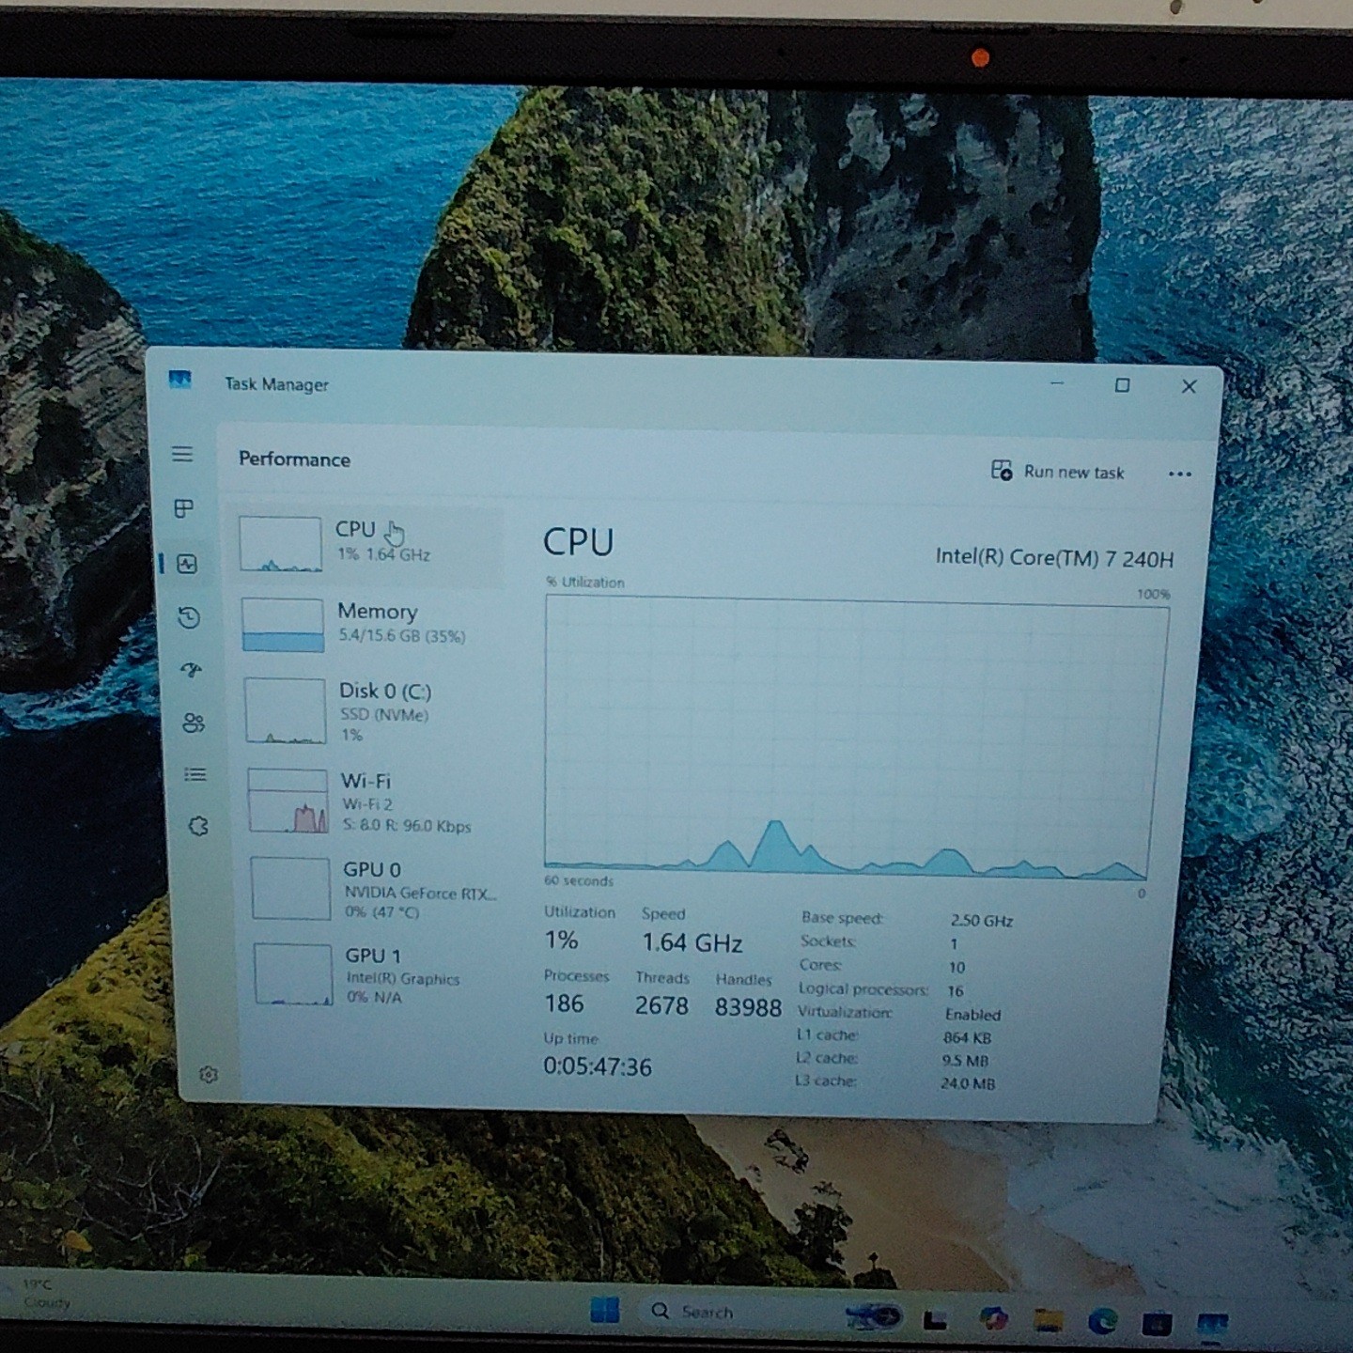Viewport: 1353px width, 1353px height.
Task: Click the processor name Intel(R) Core(TM) 7 240H
Action: point(1054,558)
